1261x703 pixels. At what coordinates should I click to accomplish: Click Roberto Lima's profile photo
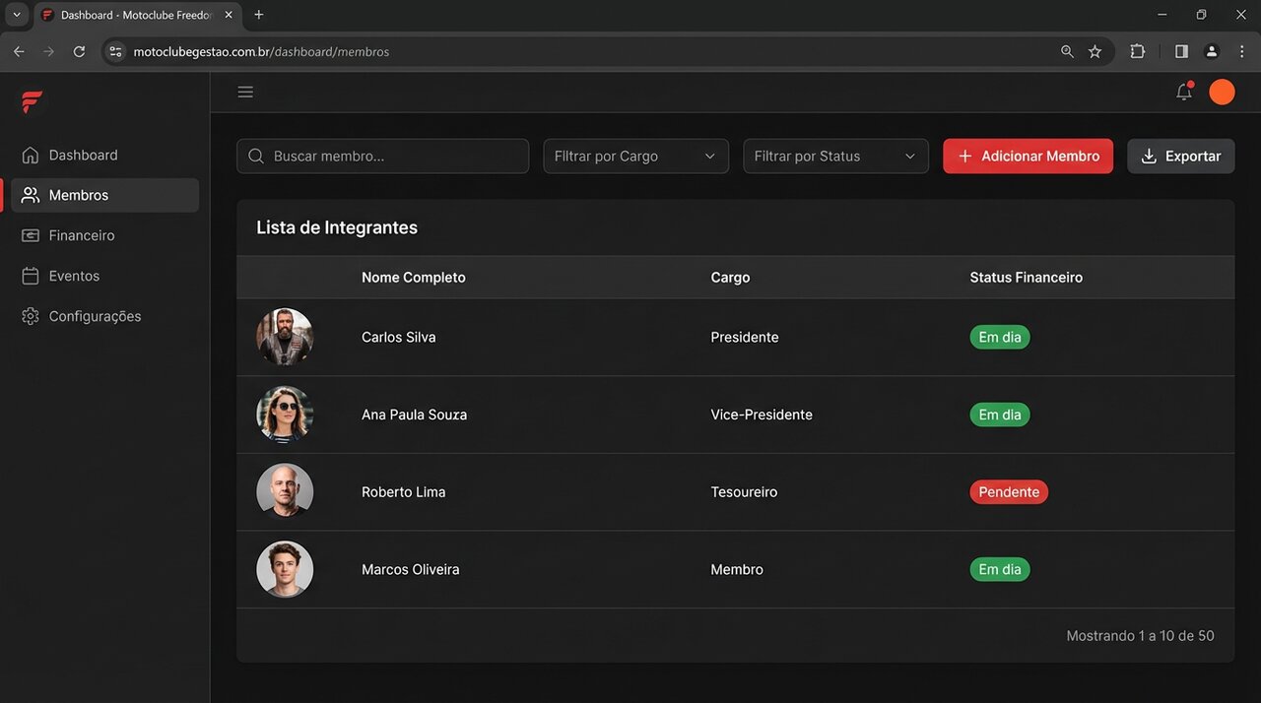(x=285, y=491)
